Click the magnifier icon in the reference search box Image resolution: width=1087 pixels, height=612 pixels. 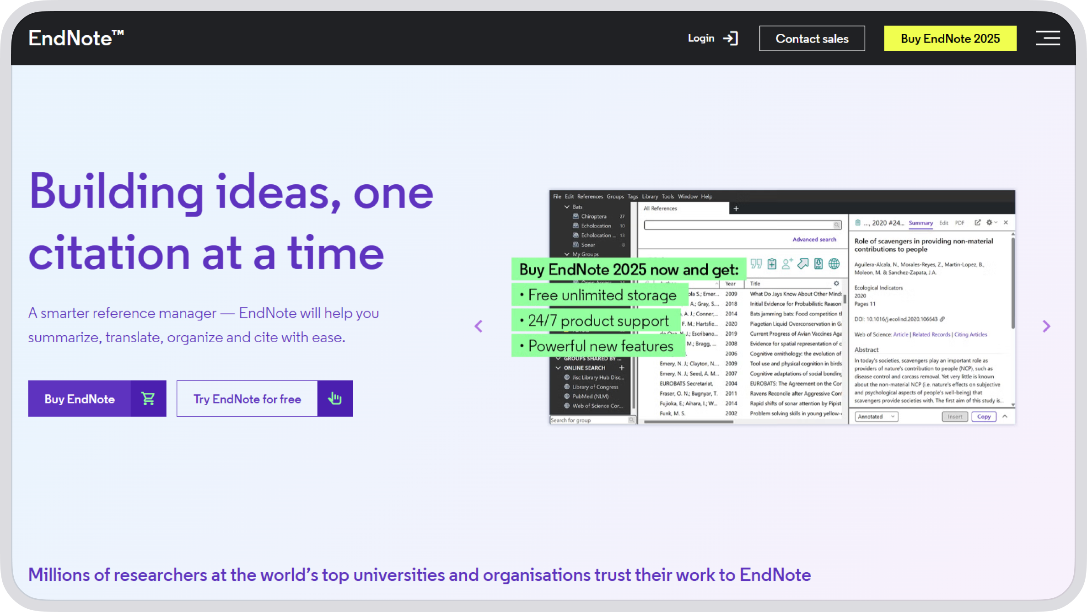[836, 225]
